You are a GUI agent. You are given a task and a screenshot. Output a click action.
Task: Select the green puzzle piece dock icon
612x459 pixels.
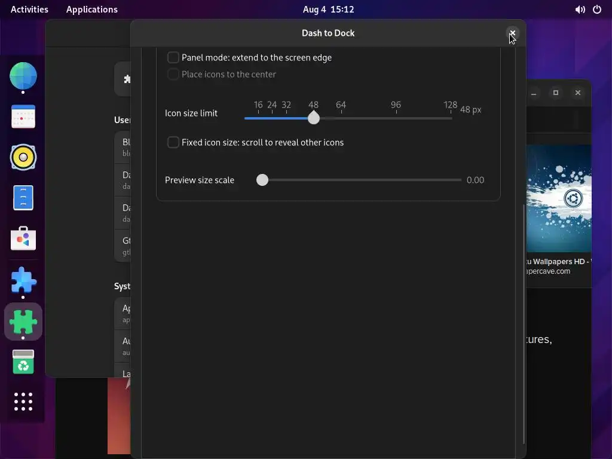click(x=23, y=322)
